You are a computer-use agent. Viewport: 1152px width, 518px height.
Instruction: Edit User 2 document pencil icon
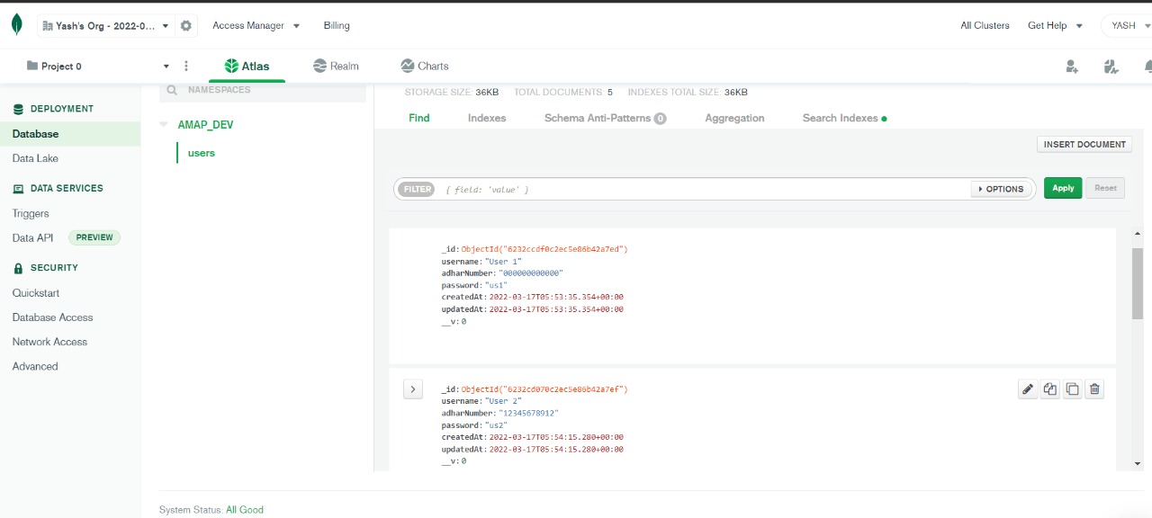point(1028,389)
